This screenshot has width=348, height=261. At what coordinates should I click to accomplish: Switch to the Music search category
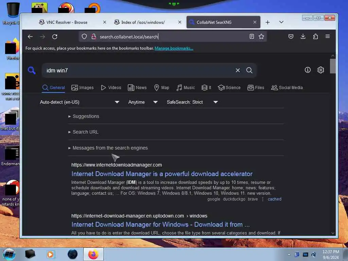[x=186, y=88]
